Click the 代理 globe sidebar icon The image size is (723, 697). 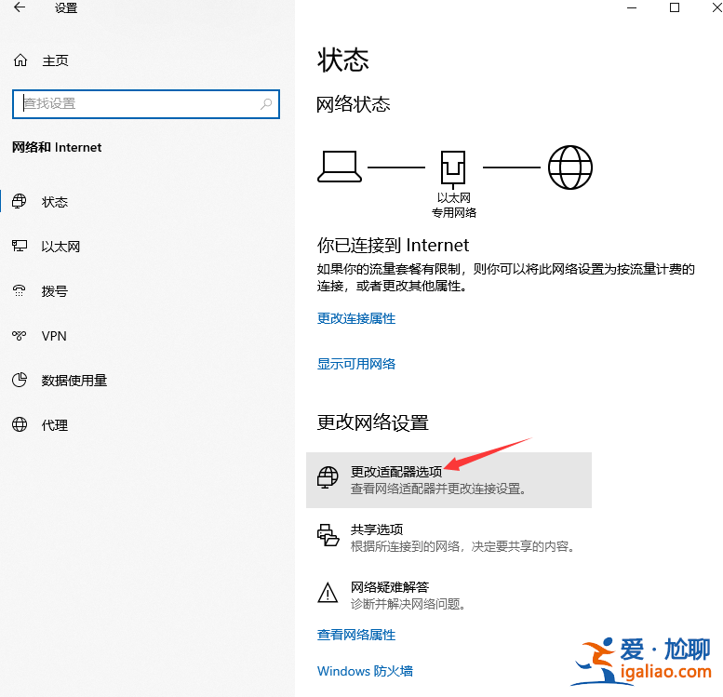[20, 424]
